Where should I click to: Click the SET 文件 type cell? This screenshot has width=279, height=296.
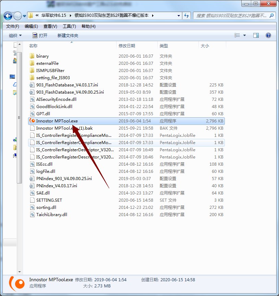[x=168, y=200]
